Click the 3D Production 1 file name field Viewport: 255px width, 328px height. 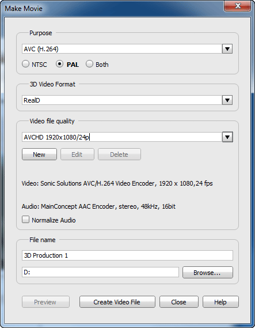pyautogui.click(x=127, y=255)
